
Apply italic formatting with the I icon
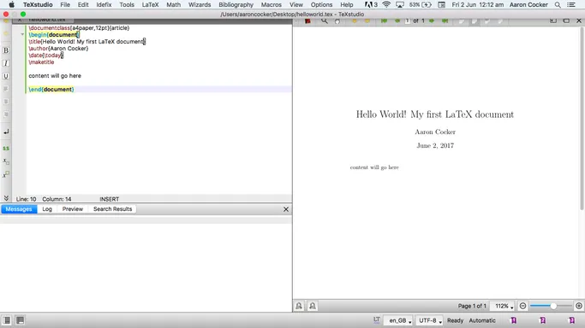click(6, 63)
